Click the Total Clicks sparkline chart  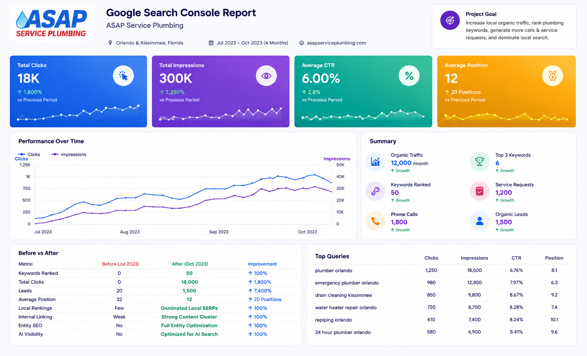point(78,113)
